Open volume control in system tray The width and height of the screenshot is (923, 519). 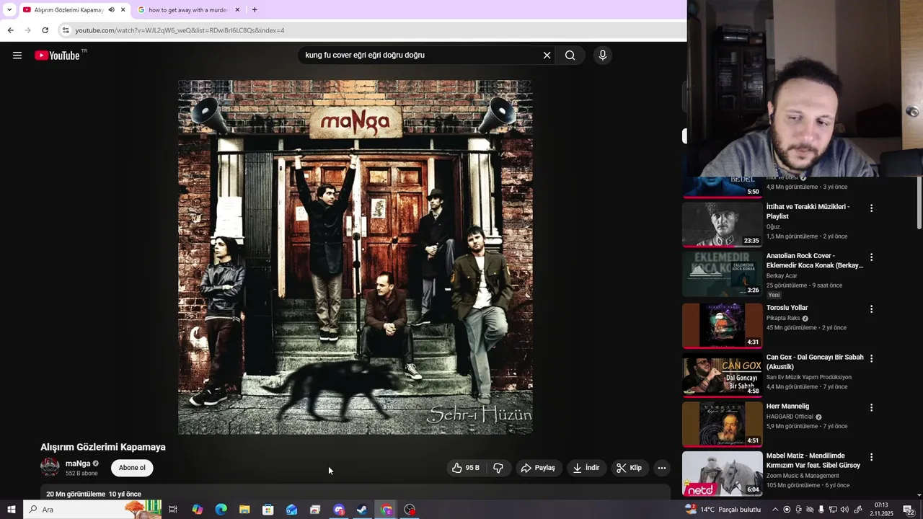click(844, 510)
